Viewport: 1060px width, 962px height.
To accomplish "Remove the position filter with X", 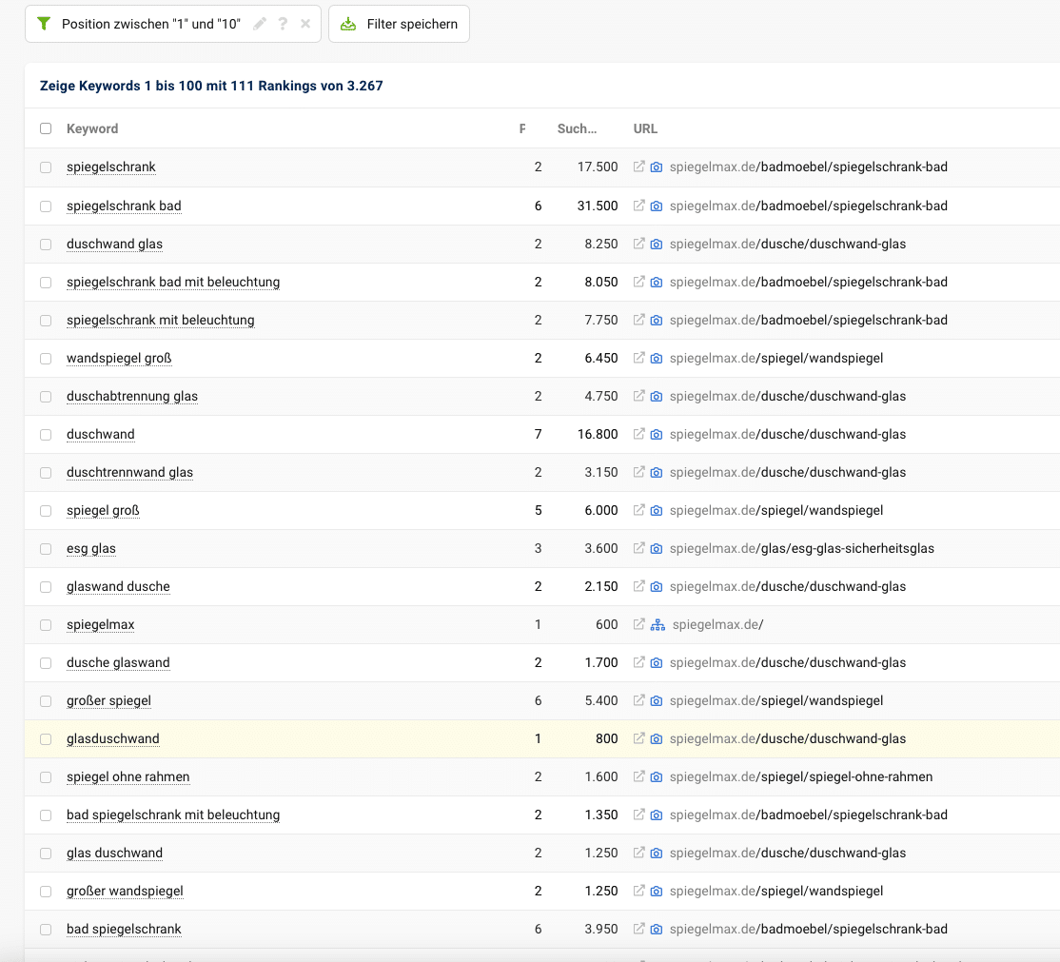I will pos(305,25).
